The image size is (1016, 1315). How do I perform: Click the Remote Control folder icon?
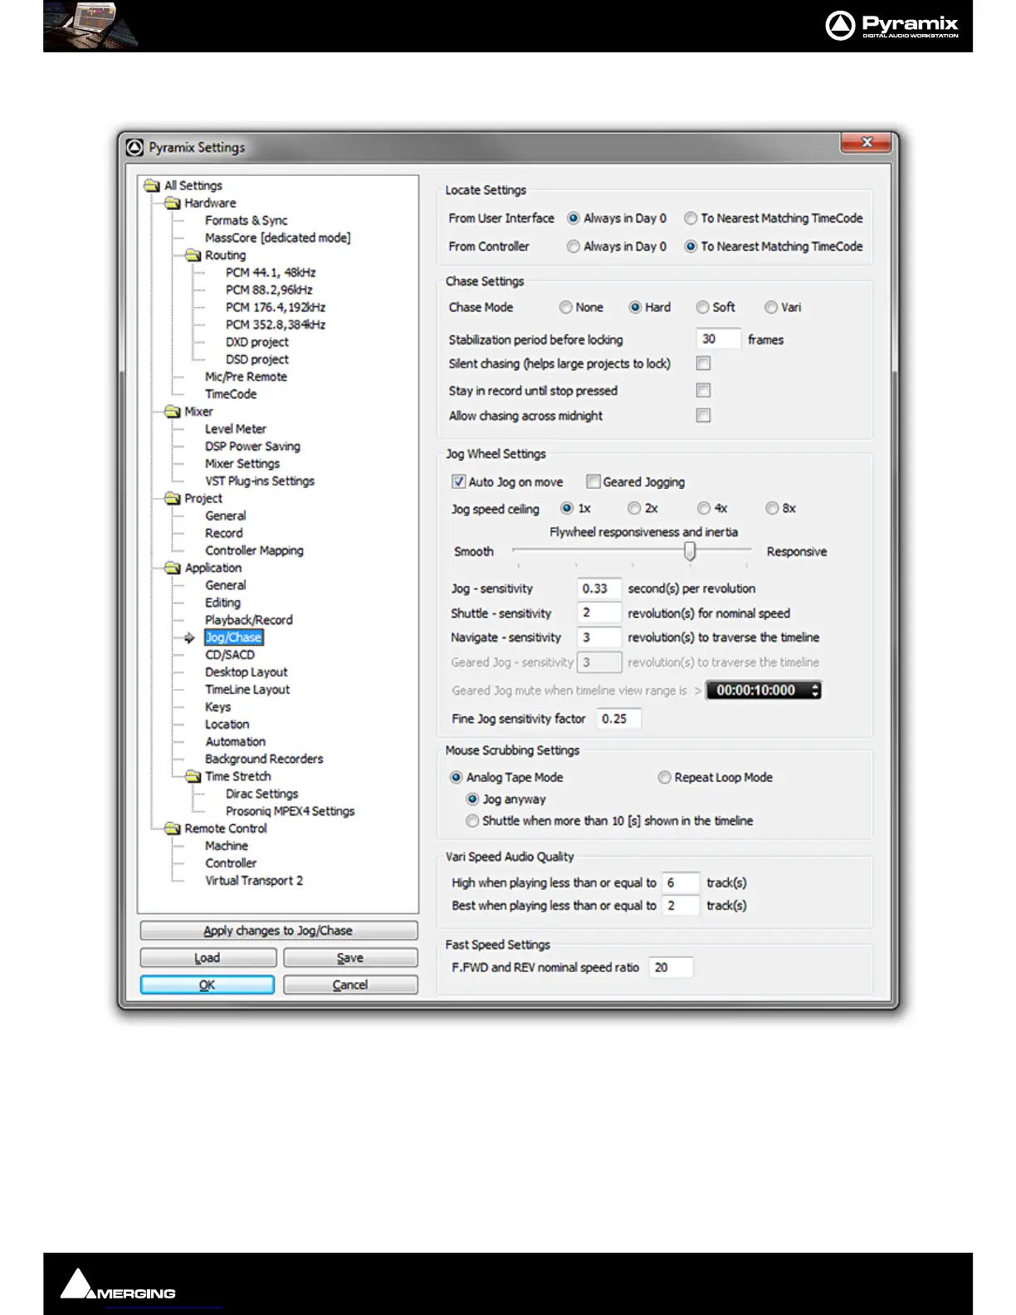[173, 829]
